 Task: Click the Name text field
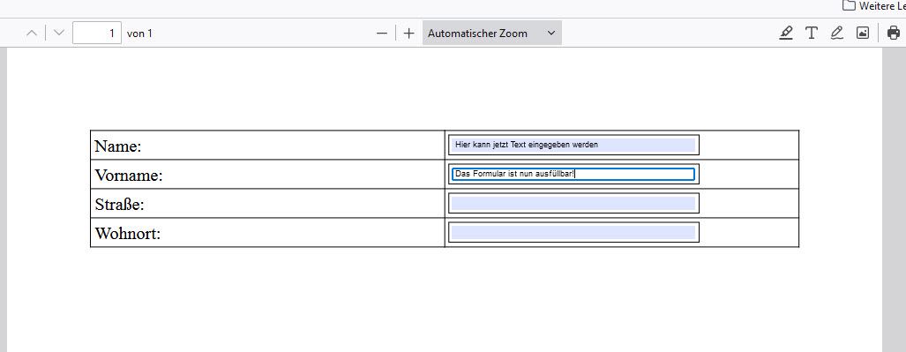[573, 145]
